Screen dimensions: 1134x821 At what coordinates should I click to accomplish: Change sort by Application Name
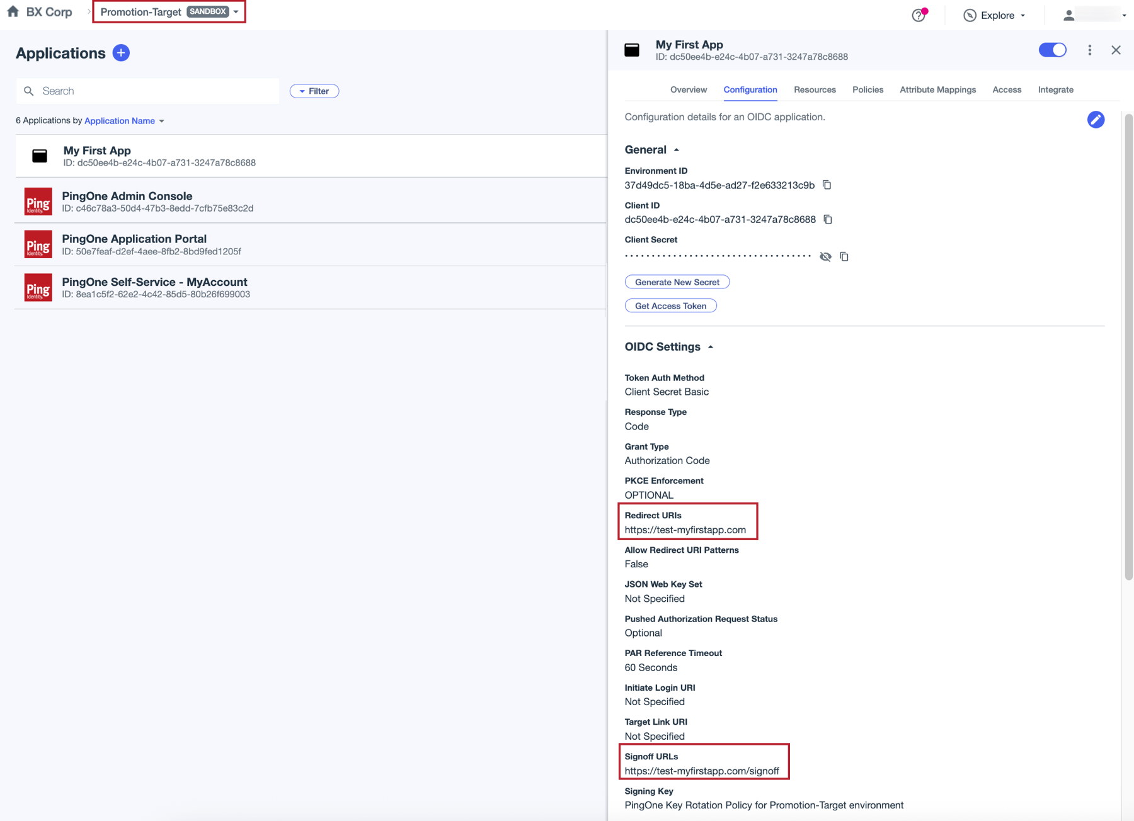124,121
